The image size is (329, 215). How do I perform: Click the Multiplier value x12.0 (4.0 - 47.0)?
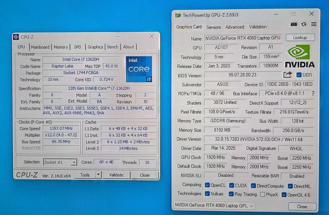[61, 135]
